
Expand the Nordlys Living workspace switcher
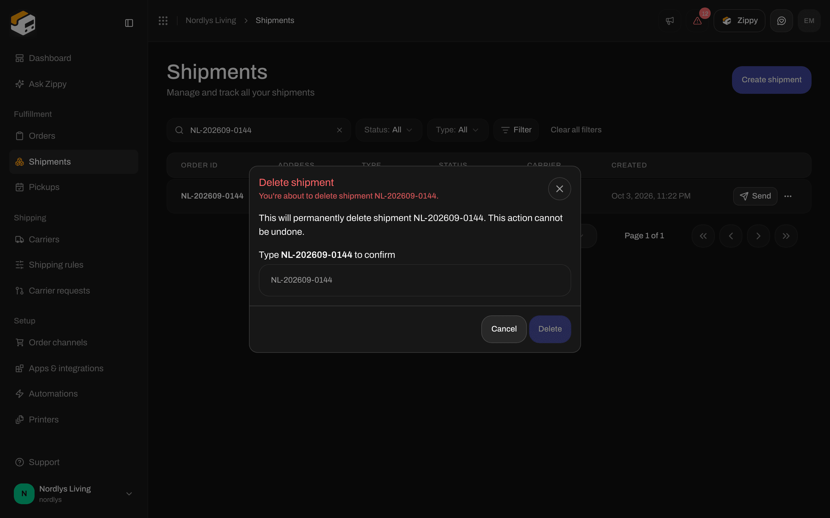pyautogui.click(x=74, y=494)
